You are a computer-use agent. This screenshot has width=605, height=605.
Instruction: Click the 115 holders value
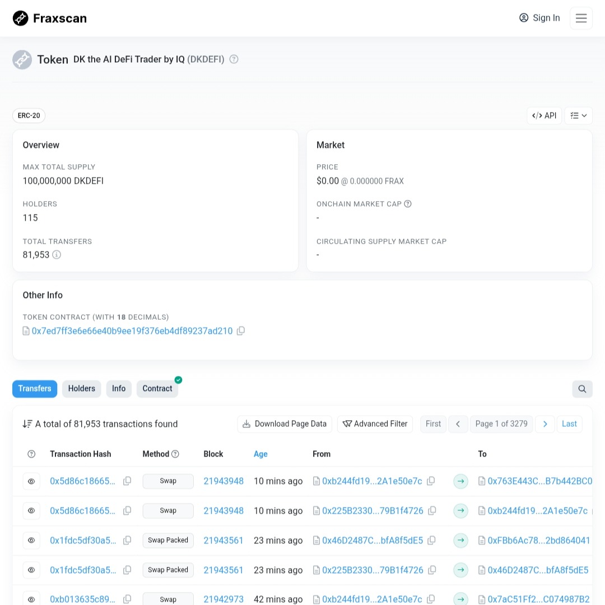pyautogui.click(x=30, y=218)
